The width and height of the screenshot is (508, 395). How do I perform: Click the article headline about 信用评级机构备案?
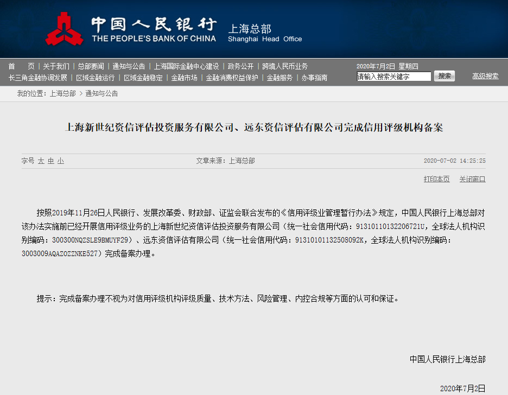(254, 128)
